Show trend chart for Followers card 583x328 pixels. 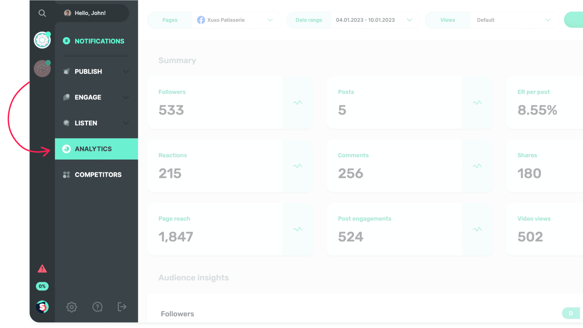click(298, 102)
